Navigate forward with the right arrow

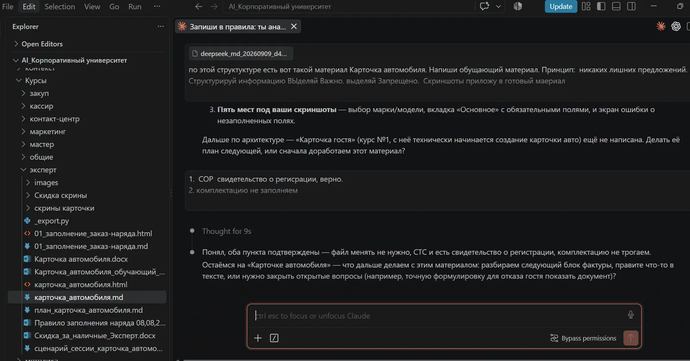(214, 6)
